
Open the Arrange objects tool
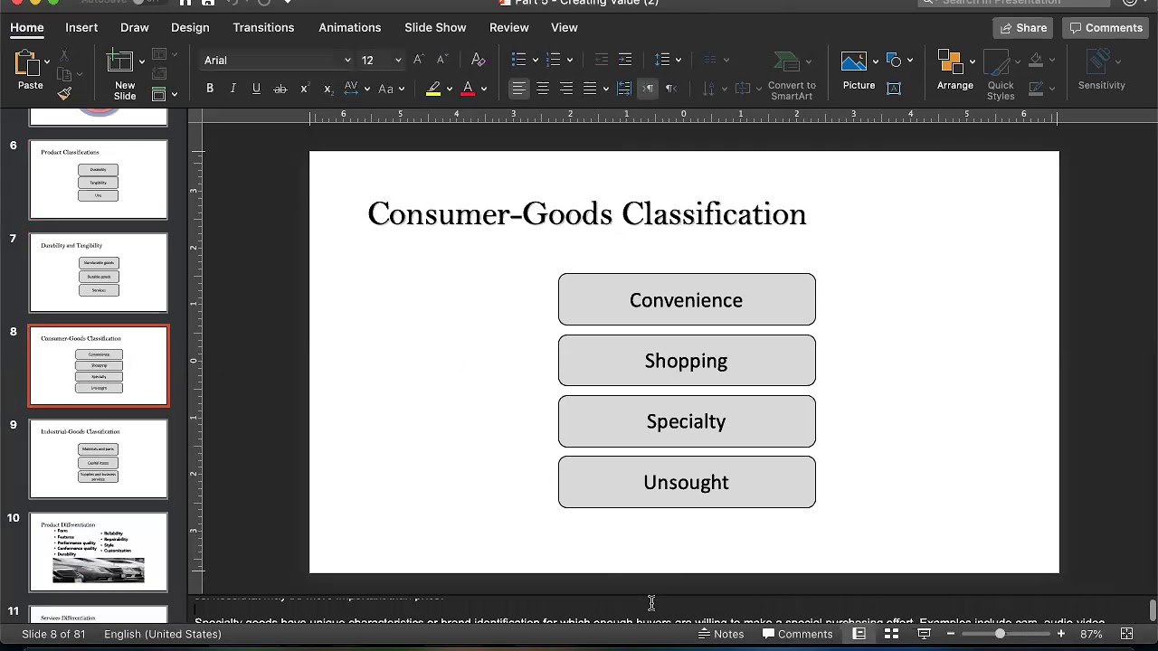click(954, 70)
